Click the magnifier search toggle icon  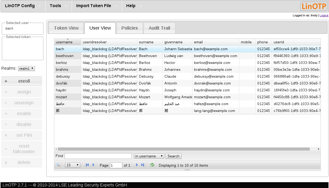[58, 165]
